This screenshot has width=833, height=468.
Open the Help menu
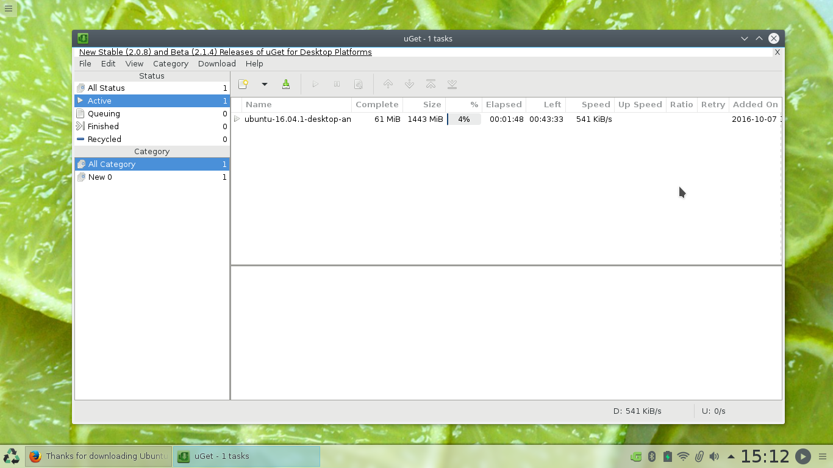pyautogui.click(x=254, y=63)
